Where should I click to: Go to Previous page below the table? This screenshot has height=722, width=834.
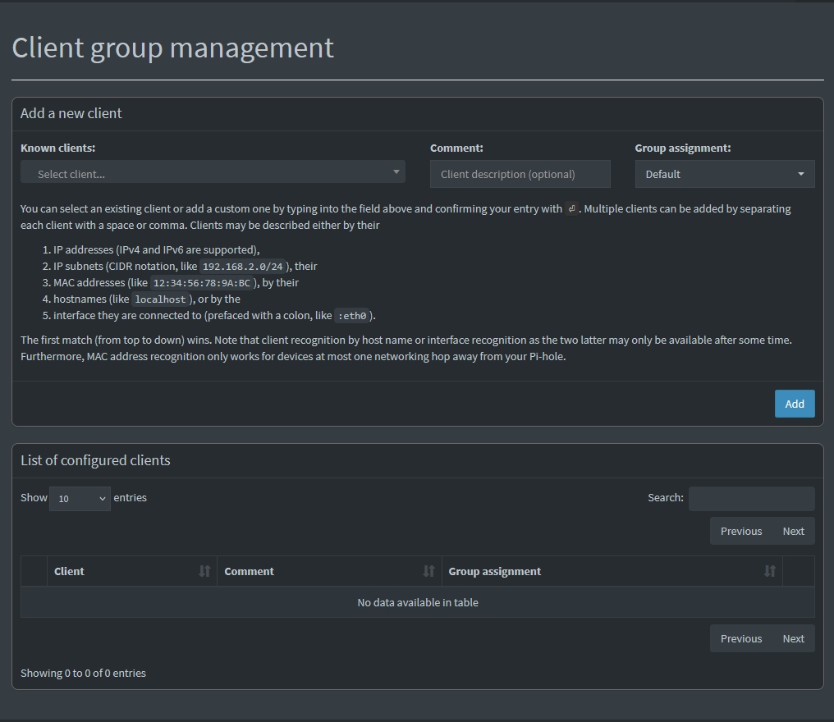740,638
